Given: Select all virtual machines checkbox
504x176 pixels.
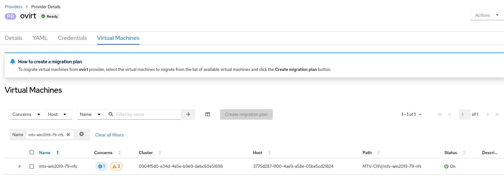Looking at the screenshot, I should [x=32, y=152].
